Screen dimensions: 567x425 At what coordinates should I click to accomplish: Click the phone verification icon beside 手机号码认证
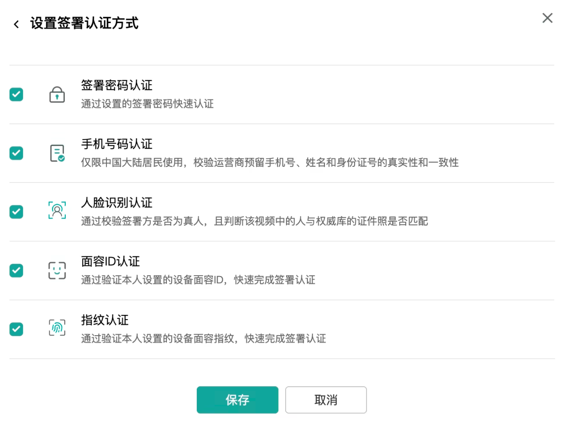tap(57, 153)
